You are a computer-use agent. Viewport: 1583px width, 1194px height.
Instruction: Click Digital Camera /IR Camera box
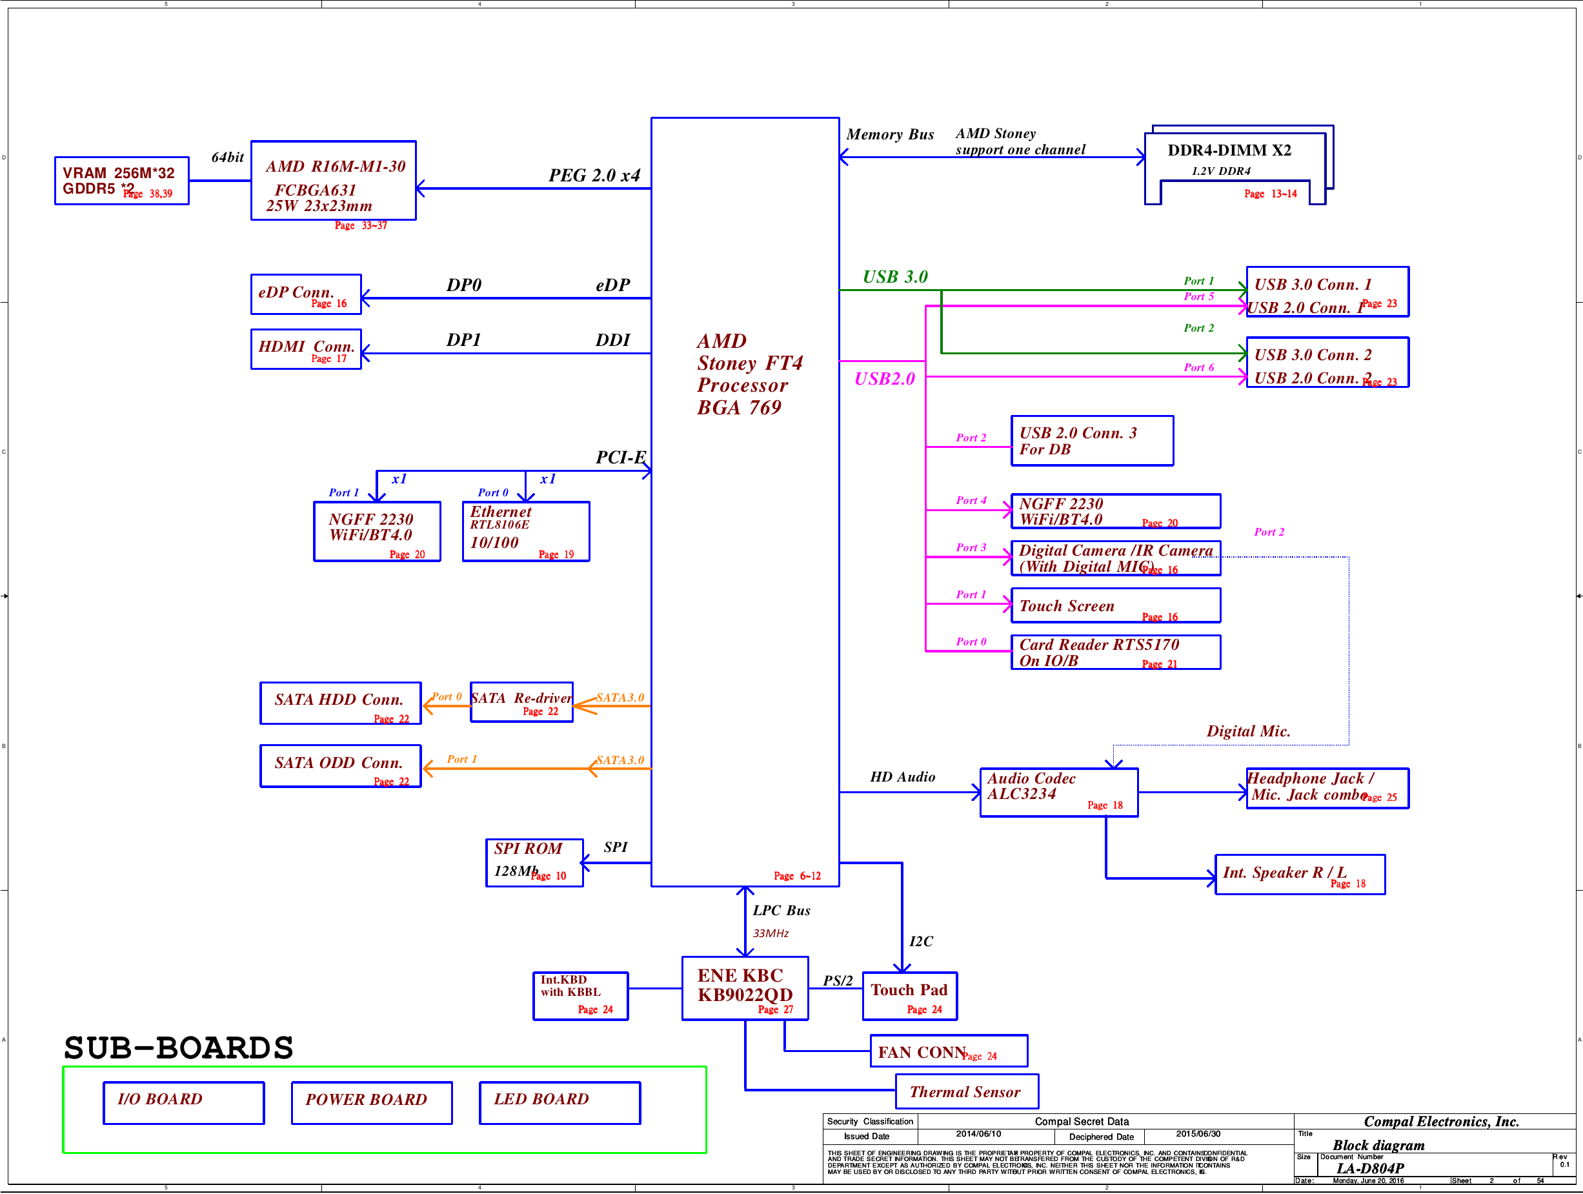click(x=1116, y=558)
